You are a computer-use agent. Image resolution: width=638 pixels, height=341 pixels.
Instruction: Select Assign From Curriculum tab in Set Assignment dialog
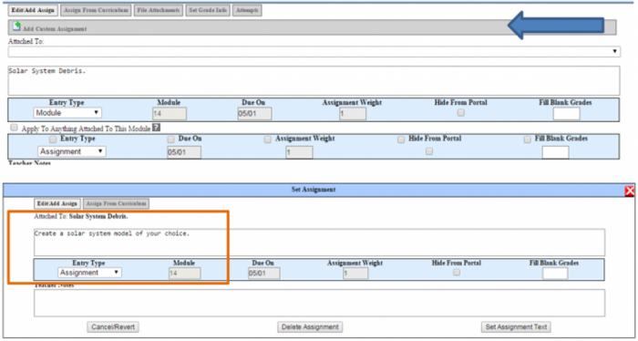[x=116, y=203]
